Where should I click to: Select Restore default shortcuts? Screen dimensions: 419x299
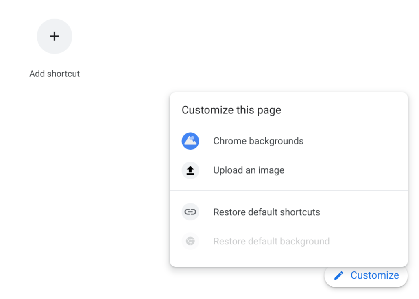tap(266, 212)
